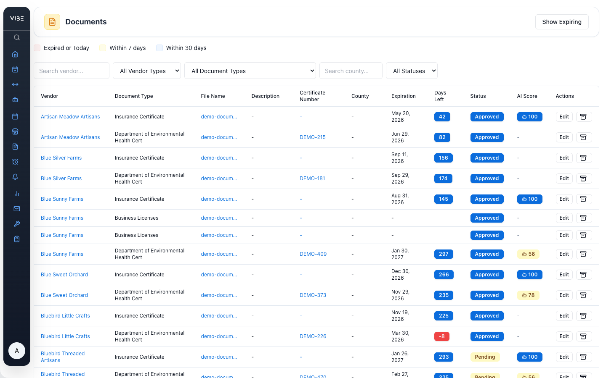This screenshot has height=378, width=606.
Task: Open certificate DEMO-409 for Blue Sunny Farms
Action: point(313,254)
